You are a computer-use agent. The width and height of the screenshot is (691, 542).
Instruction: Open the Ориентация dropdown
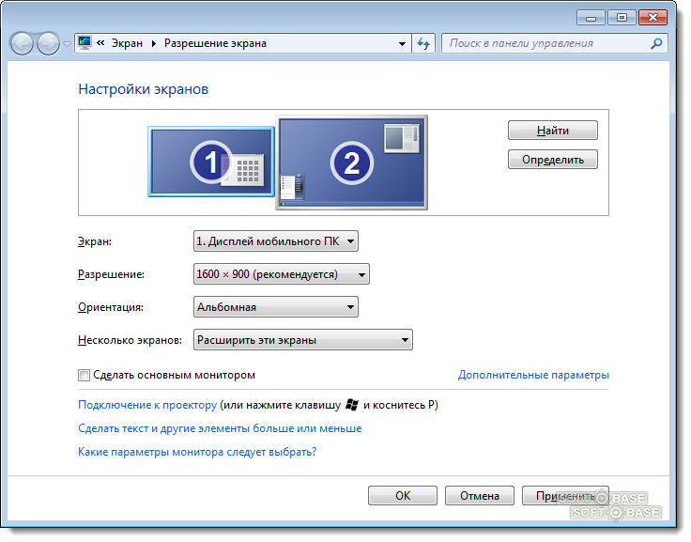[x=276, y=307]
